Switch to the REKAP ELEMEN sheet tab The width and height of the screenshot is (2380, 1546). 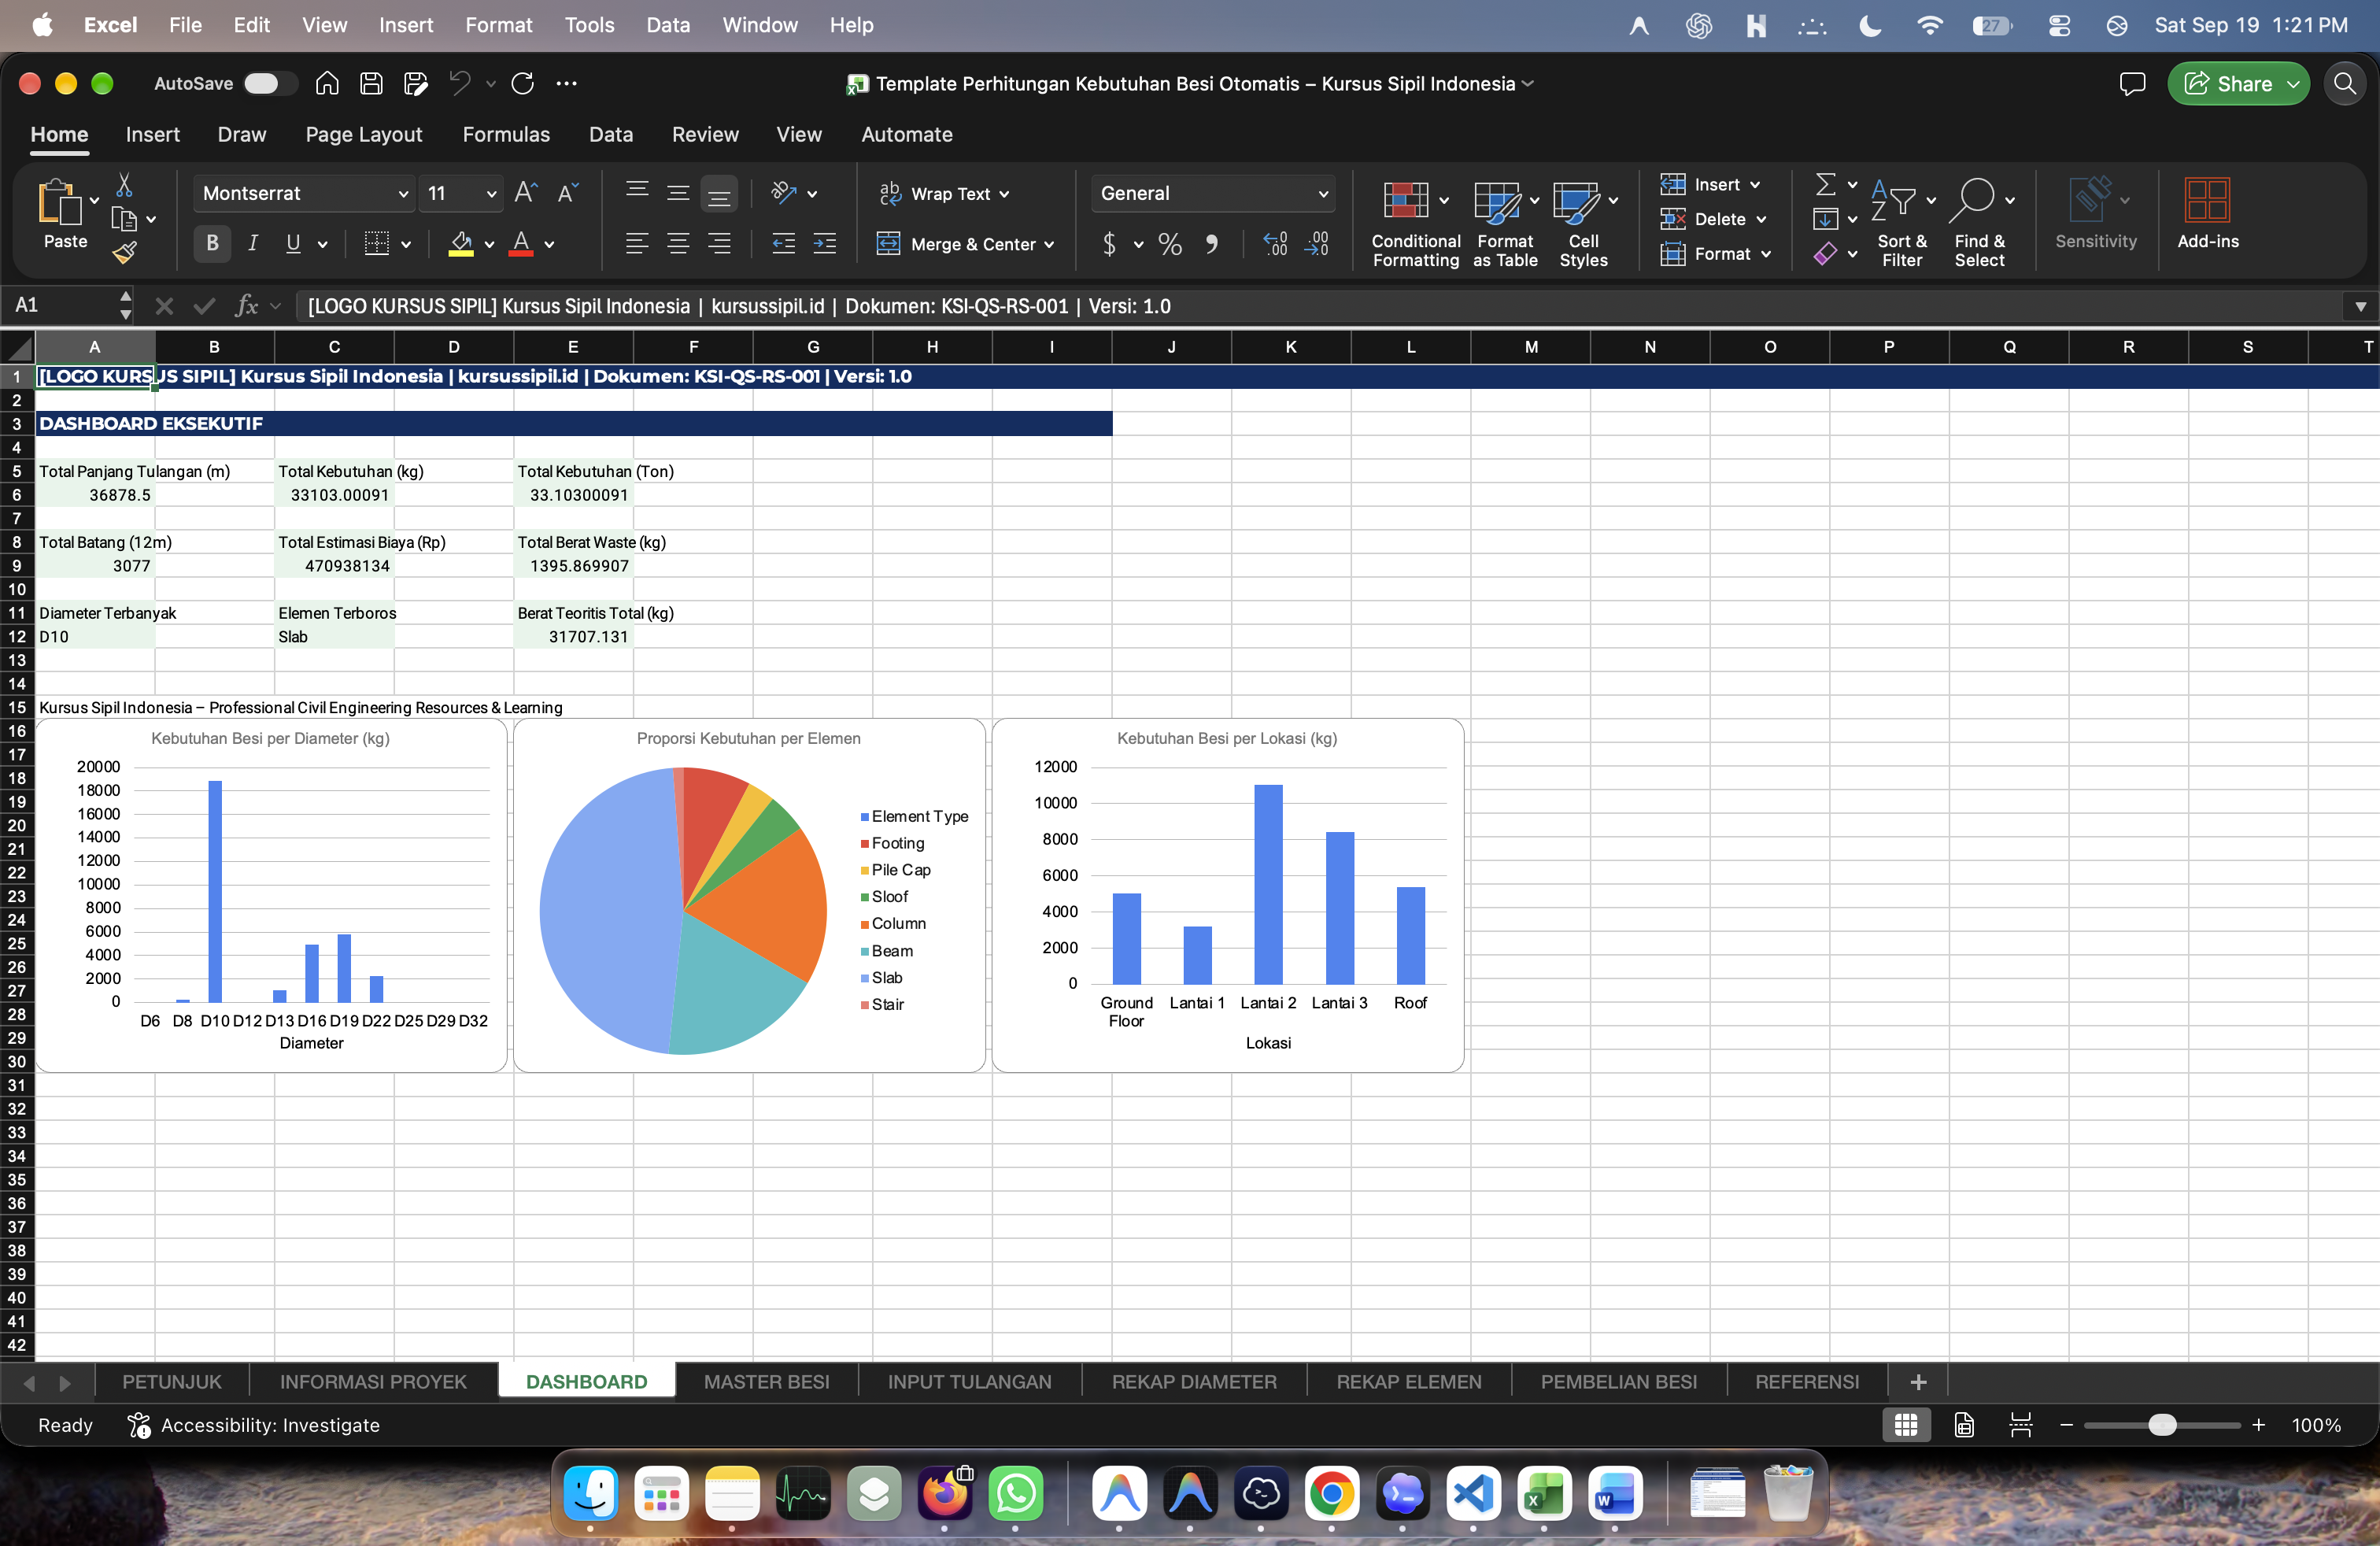click(x=1408, y=1381)
